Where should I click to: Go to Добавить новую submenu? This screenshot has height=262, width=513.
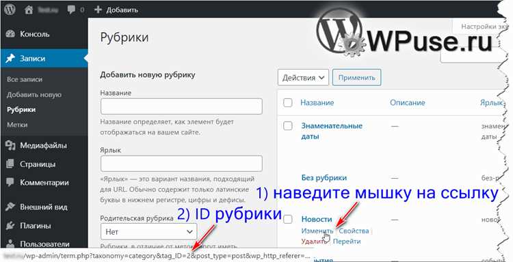coord(34,95)
